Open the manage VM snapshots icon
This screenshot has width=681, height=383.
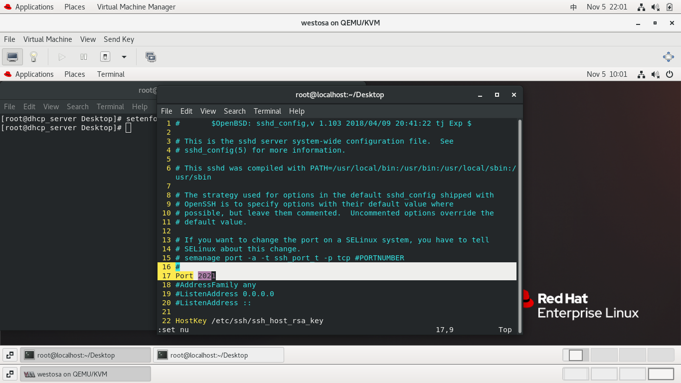click(151, 57)
